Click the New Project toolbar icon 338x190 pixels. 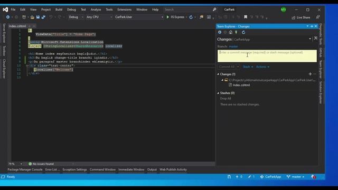coord(24,17)
